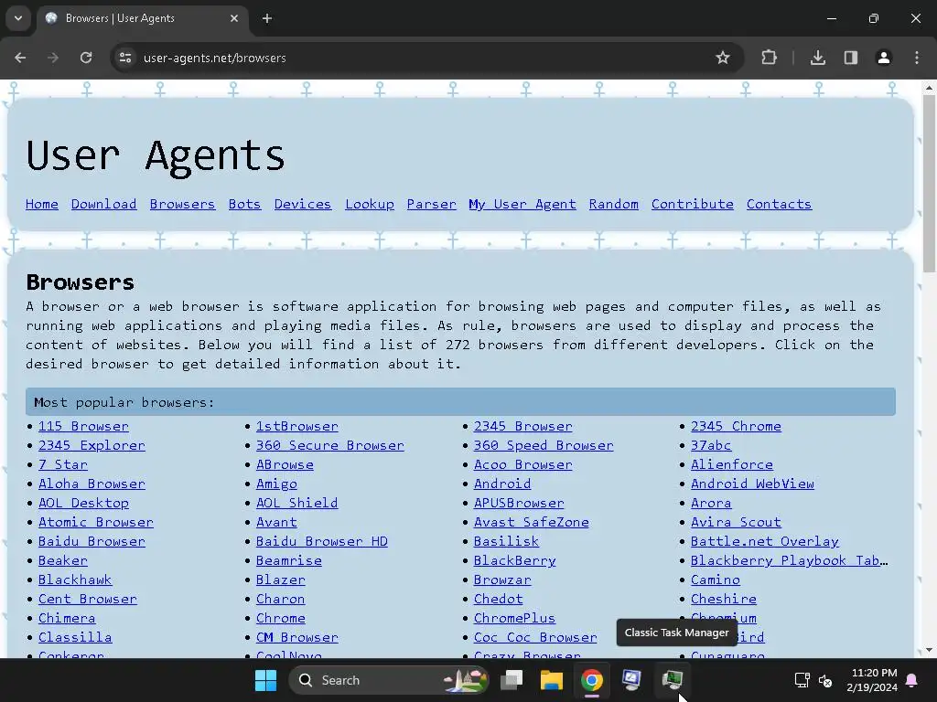Image resolution: width=937 pixels, height=702 pixels.
Task: Click the 'Most popular browsers:' header
Action: click(460, 402)
